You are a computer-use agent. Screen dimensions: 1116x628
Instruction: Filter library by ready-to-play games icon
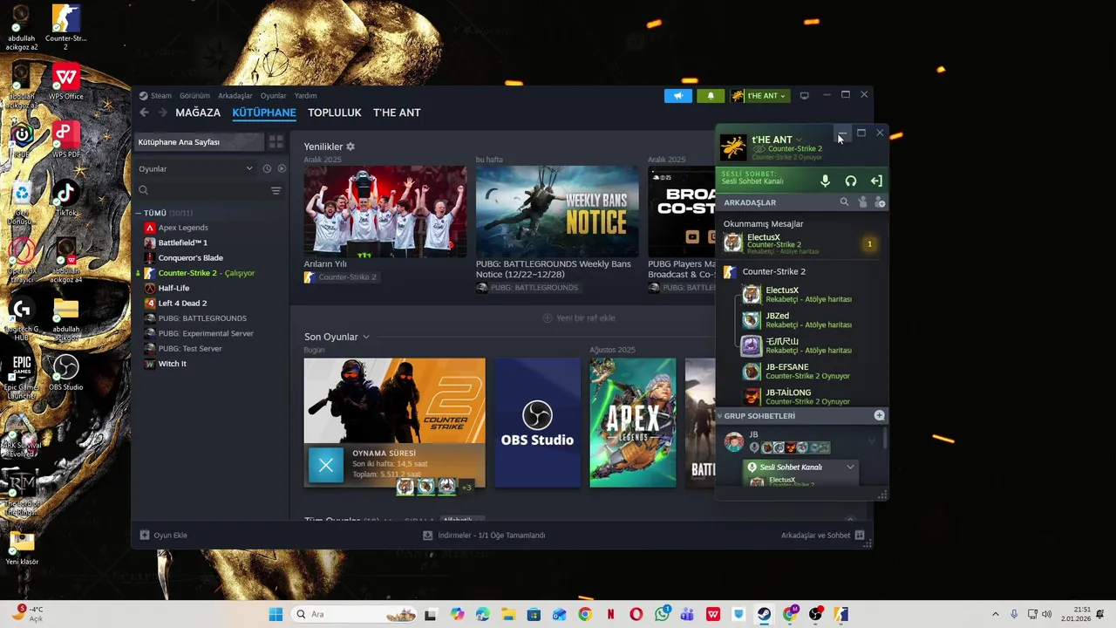pos(282,168)
